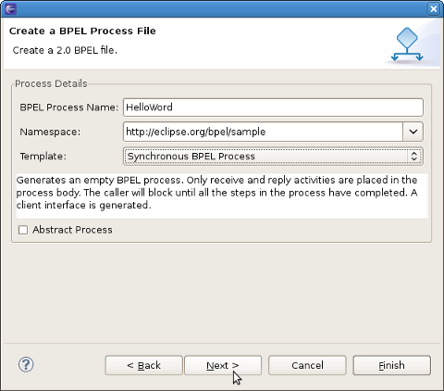
Task: Go back with the Back button
Action: [143, 365]
